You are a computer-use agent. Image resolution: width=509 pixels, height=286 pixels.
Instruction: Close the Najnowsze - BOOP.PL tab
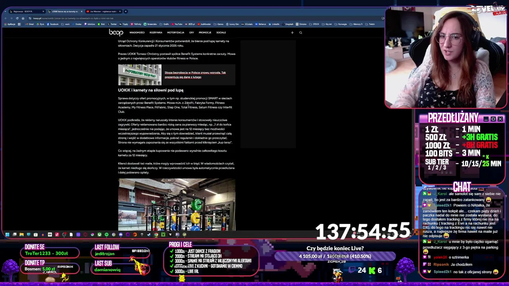43,12
